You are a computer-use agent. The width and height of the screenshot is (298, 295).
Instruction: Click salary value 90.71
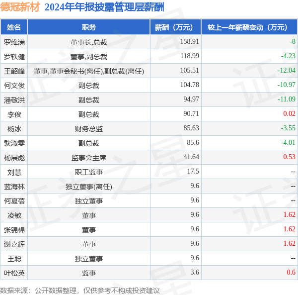[x=191, y=113]
